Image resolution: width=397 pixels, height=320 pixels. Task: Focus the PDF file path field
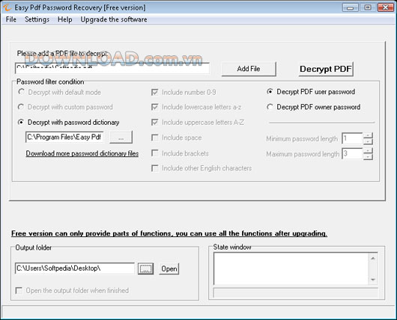[112, 69]
